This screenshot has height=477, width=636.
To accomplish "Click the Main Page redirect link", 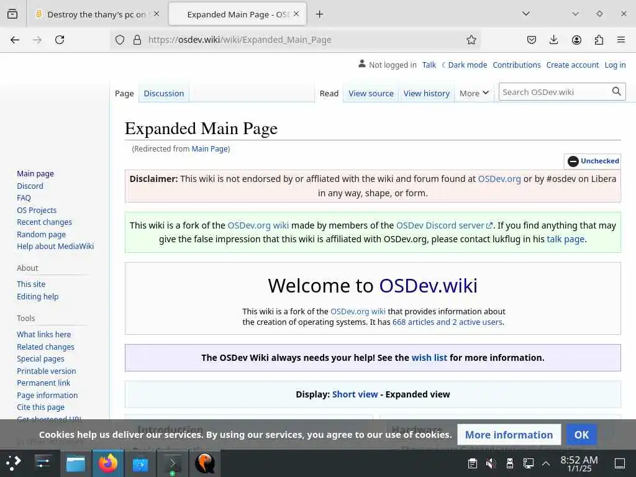I will point(210,149).
